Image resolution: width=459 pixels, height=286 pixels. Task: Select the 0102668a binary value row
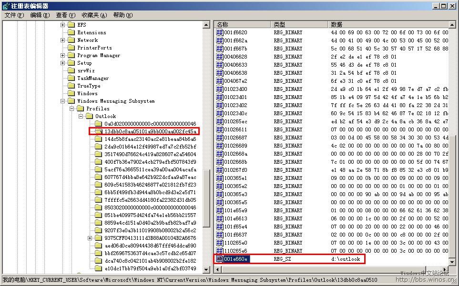click(235, 154)
